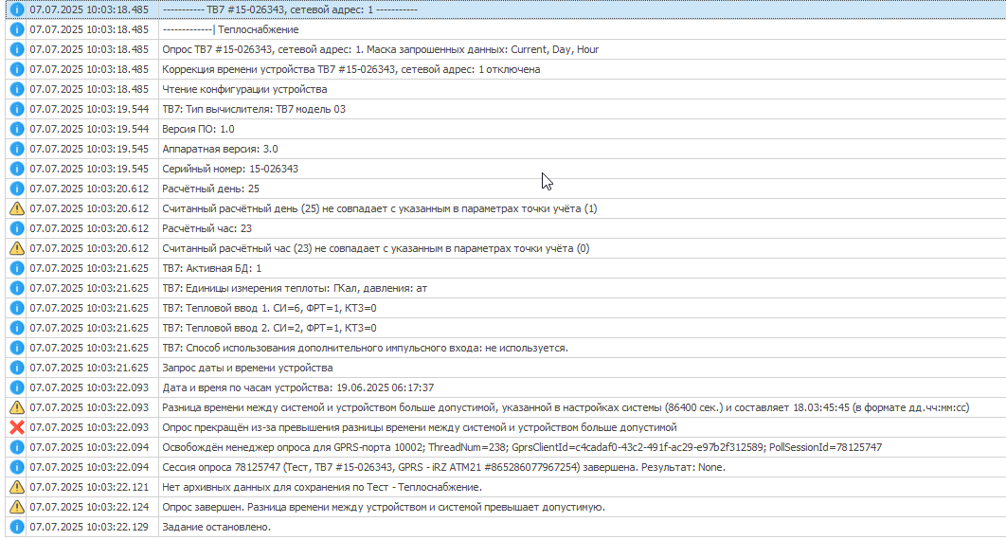The image size is (1006, 540).
Task: Click warning icon beside 'Считанный расчётный день (25)' message
Action: [16, 208]
